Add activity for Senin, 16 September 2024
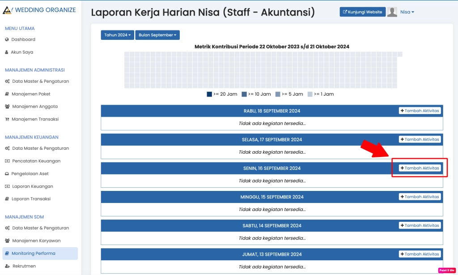The width and height of the screenshot is (458, 275). pyautogui.click(x=420, y=168)
